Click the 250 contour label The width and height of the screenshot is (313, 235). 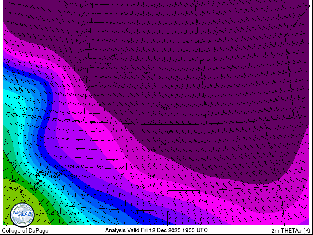[x=108, y=65]
